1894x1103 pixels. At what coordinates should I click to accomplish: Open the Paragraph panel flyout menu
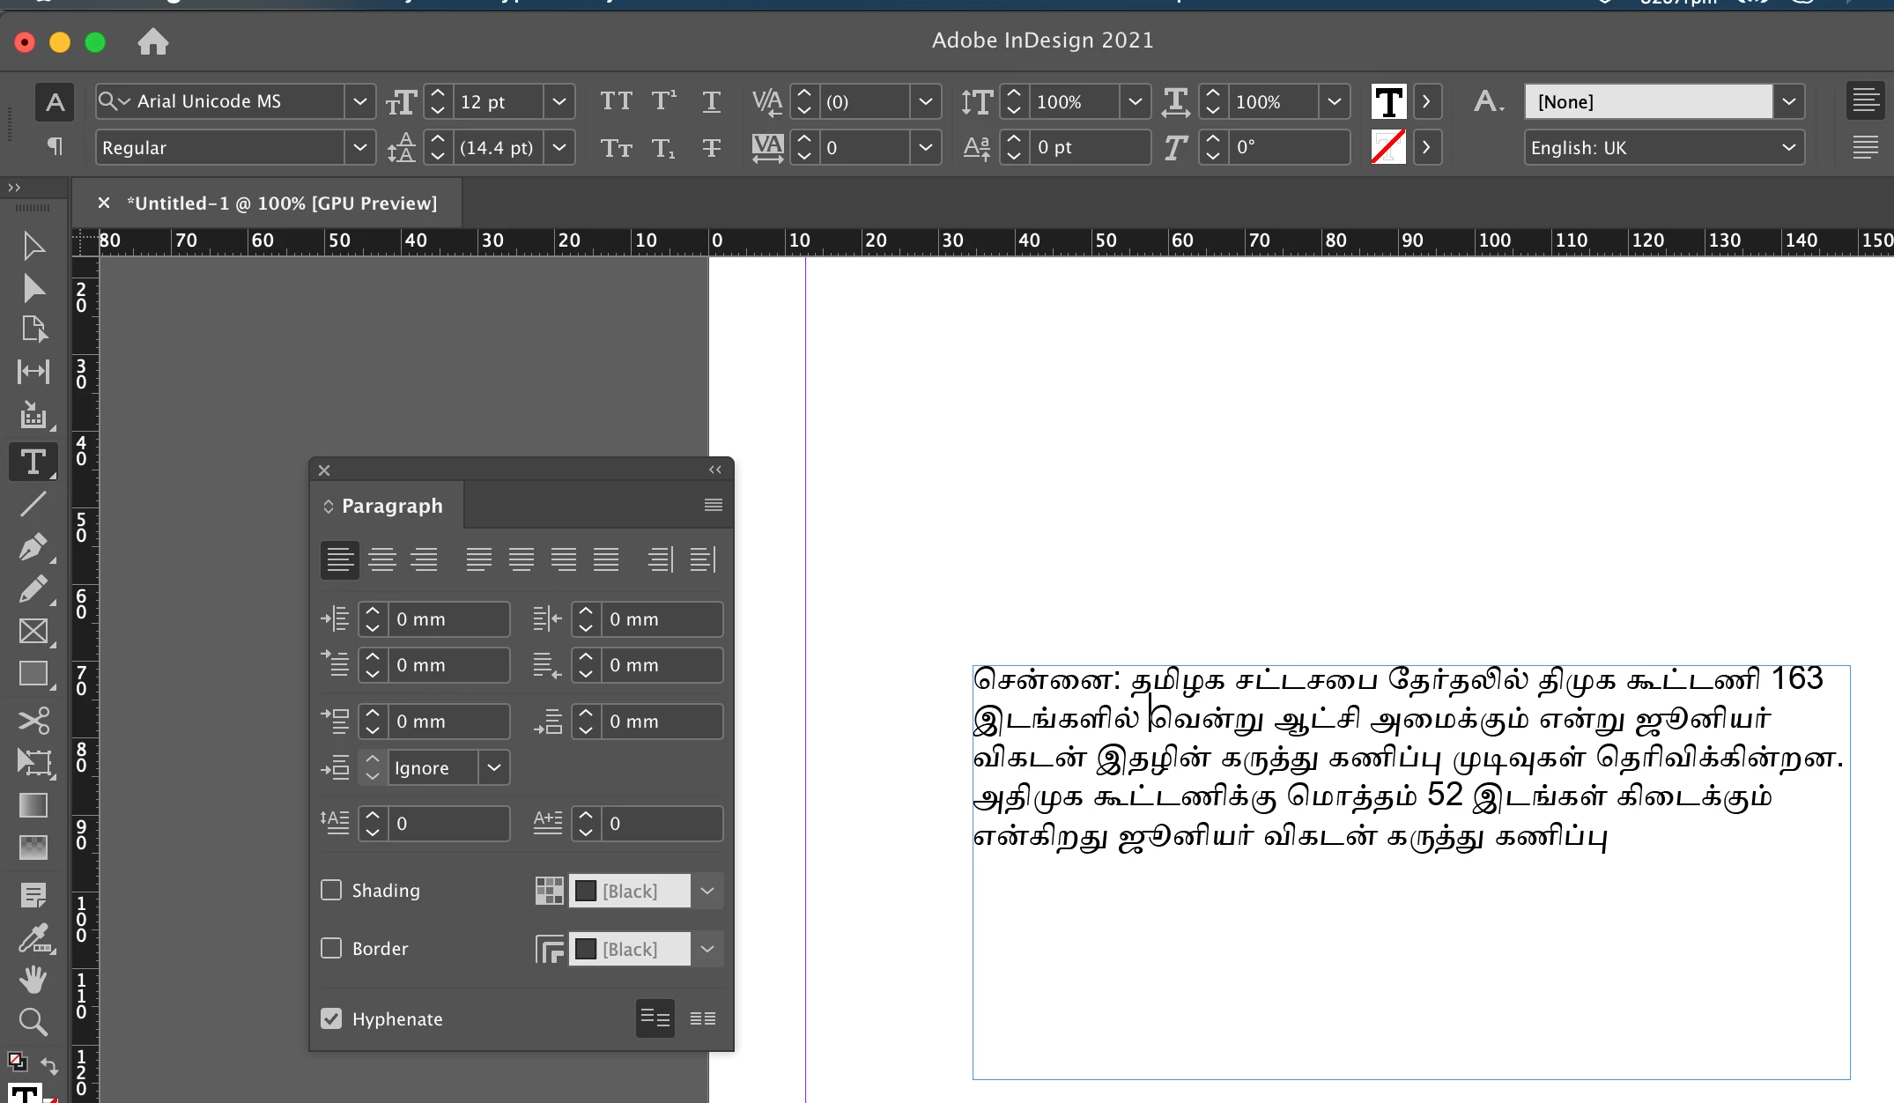pos(713,505)
